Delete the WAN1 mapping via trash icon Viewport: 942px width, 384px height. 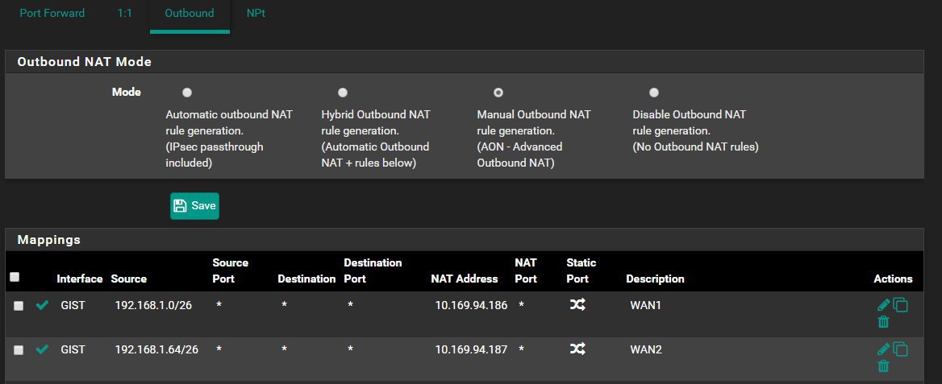(x=883, y=322)
